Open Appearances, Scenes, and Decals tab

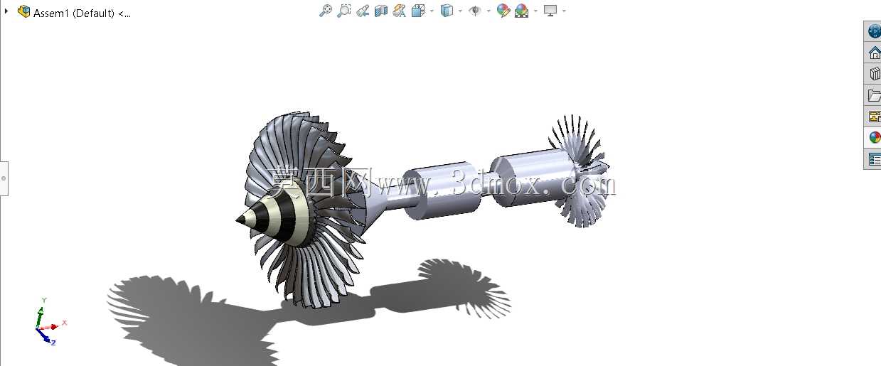(874, 138)
